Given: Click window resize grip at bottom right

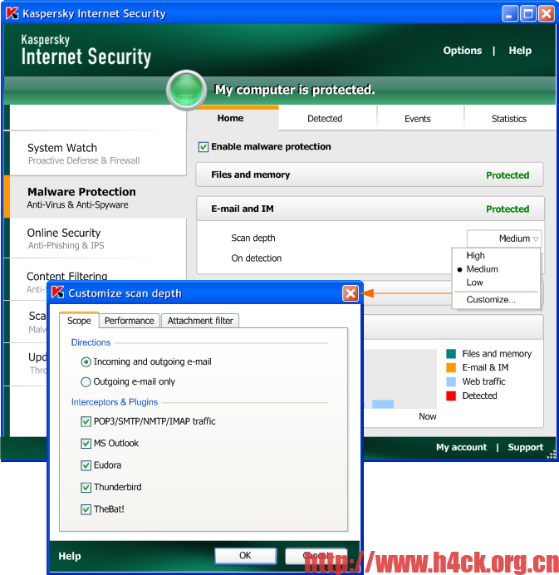Looking at the screenshot, I should 552,455.
